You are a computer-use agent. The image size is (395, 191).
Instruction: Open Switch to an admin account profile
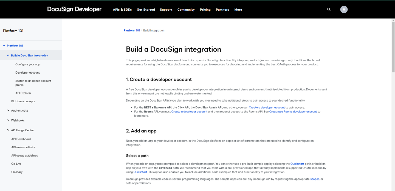pyautogui.click(x=33, y=83)
